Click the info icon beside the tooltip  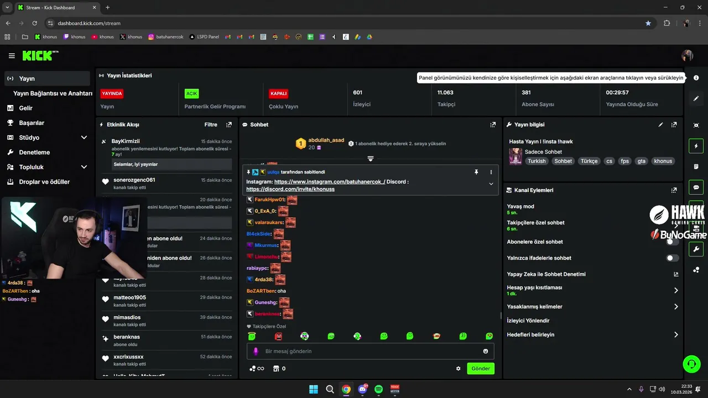tap(696, 78)
